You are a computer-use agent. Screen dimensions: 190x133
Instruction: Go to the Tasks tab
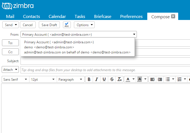80,17
